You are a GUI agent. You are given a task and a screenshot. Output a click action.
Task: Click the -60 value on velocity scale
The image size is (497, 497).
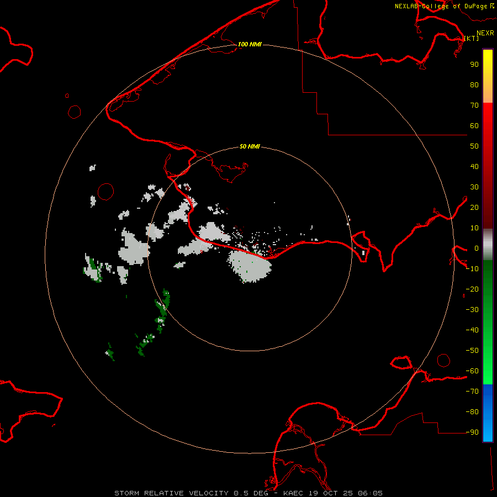[x=472, y=371]
